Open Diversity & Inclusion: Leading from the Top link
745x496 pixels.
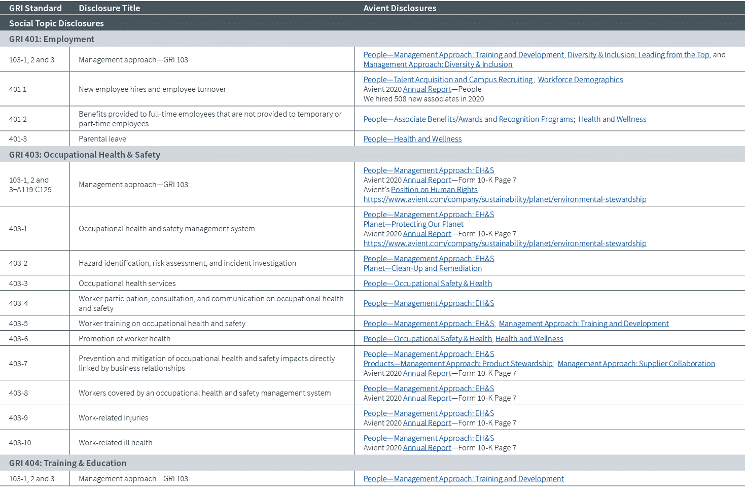tap(638, 55)
